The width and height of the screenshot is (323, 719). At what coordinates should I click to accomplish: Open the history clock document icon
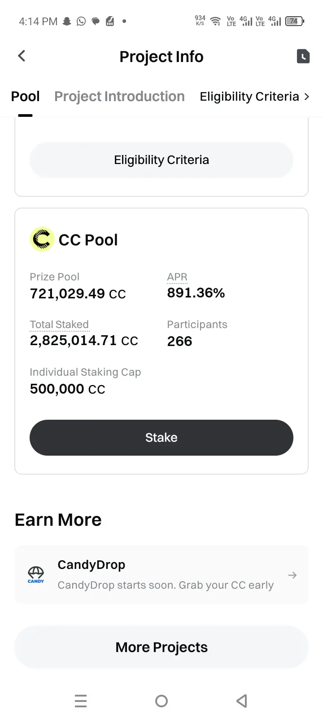(303, 56)
